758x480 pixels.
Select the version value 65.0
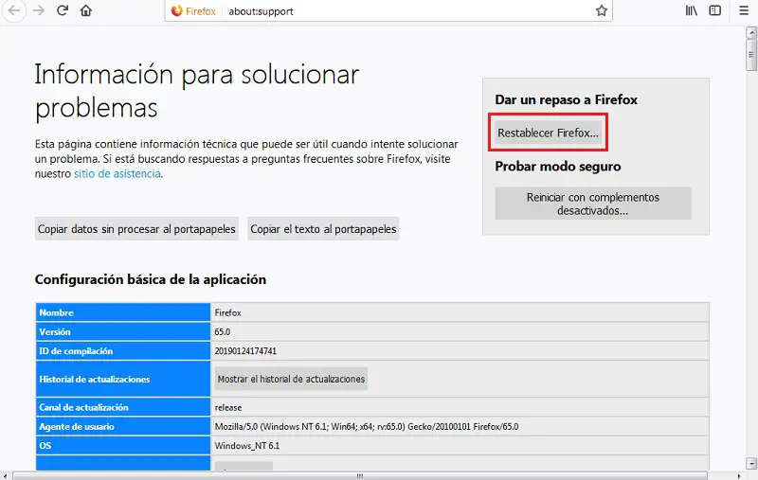pyautogui.click(x=223, y=332)
